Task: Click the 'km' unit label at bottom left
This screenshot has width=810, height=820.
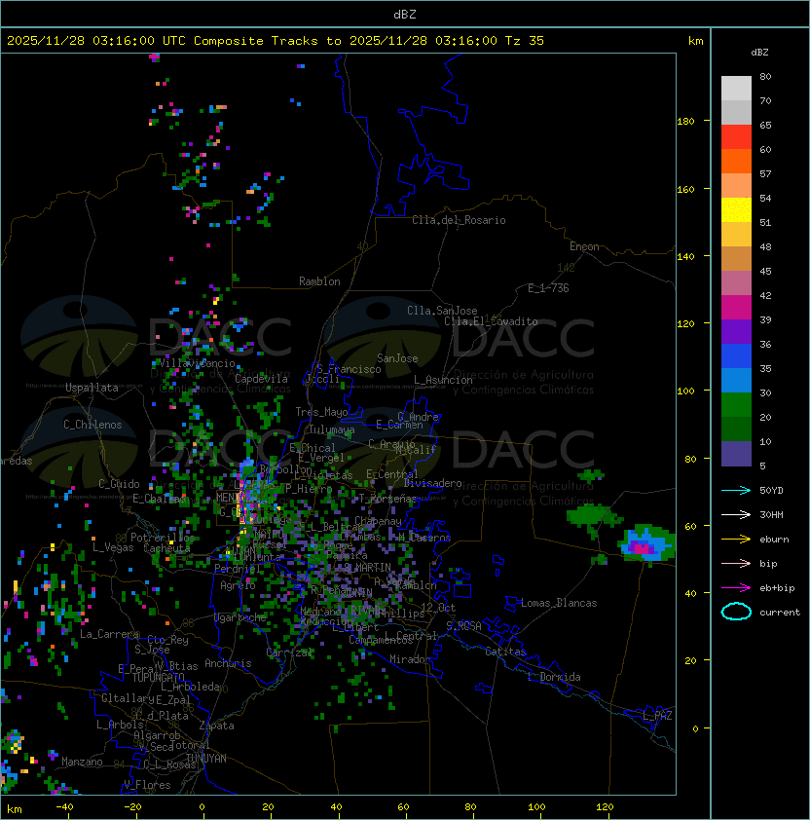Action: pyautogui.click(x=15, y=810)
